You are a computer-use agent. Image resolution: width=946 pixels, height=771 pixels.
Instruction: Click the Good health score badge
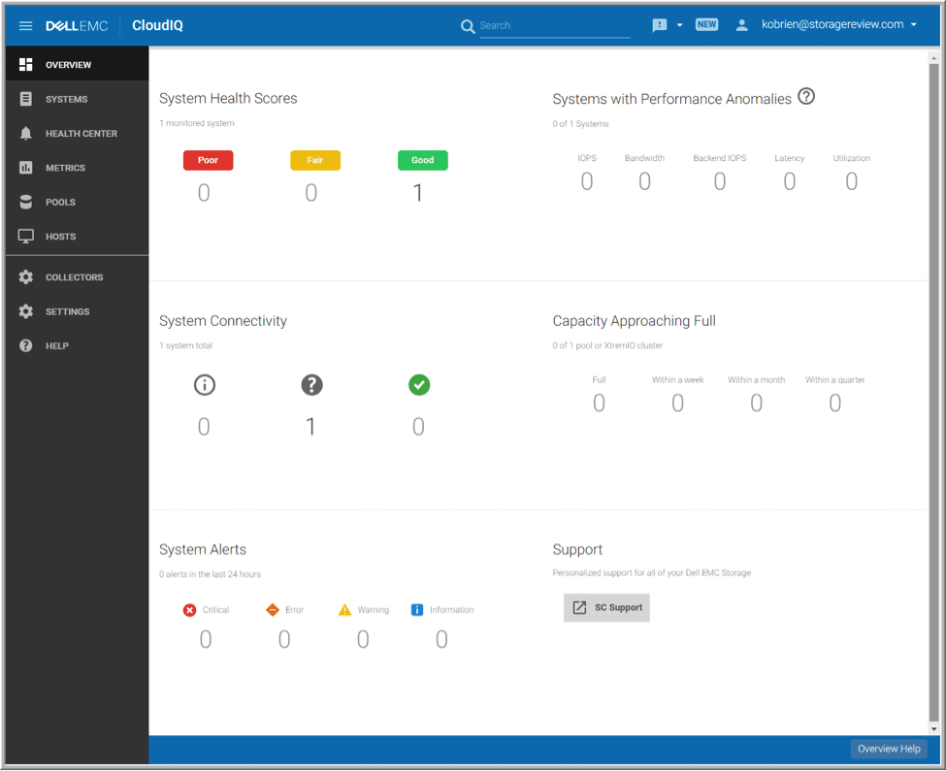pos(422,160)
